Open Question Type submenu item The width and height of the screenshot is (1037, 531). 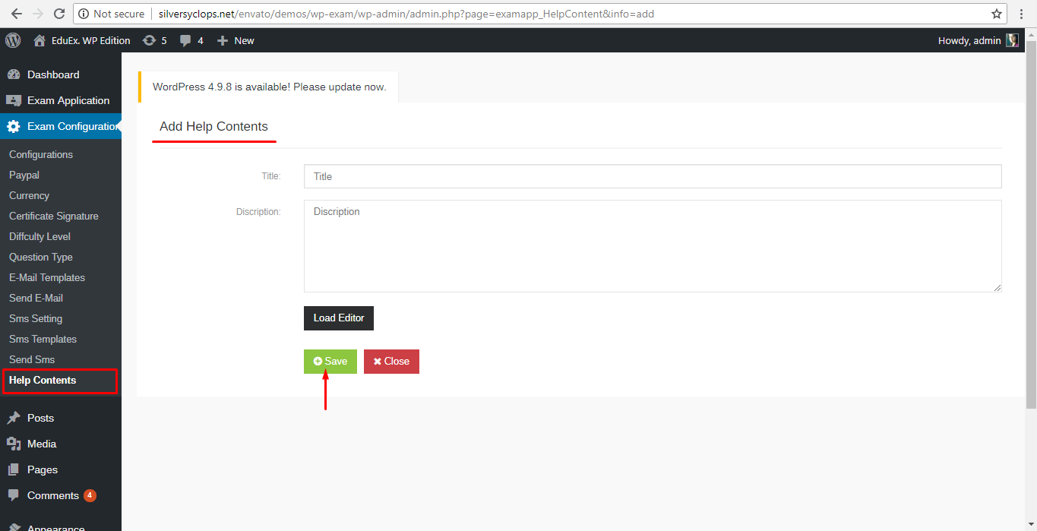[41, 257]
